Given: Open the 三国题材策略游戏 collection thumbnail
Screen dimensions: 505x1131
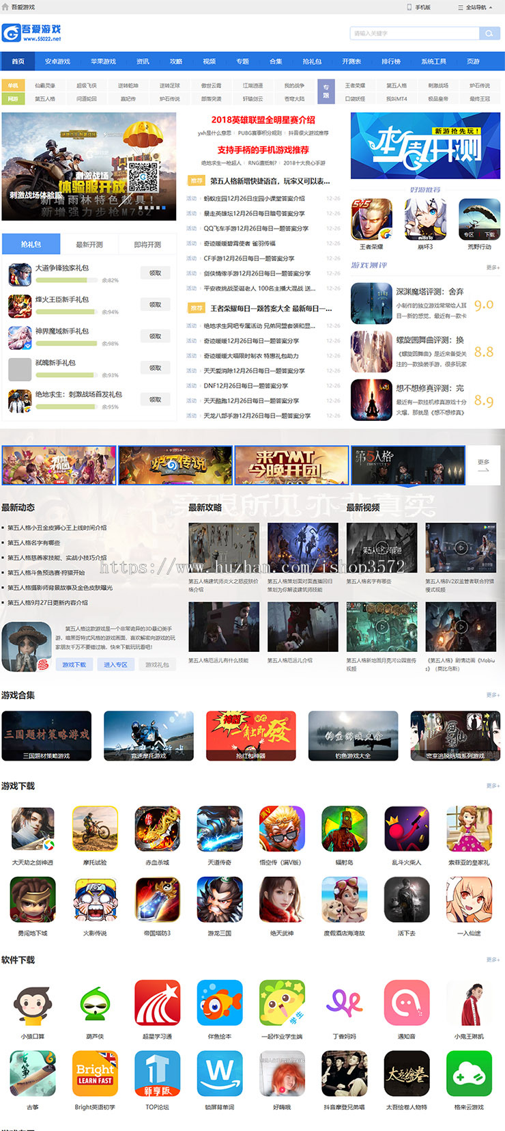Looking at the screenshot, I should 46,735.
